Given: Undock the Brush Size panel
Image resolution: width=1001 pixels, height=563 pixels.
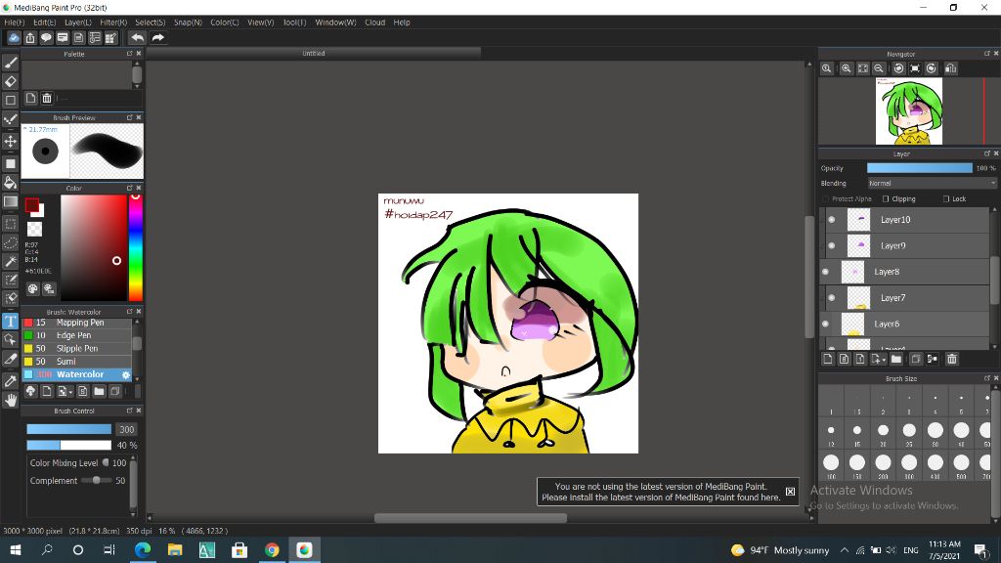Looking at the screenshot, I should (x=987, y=378).
